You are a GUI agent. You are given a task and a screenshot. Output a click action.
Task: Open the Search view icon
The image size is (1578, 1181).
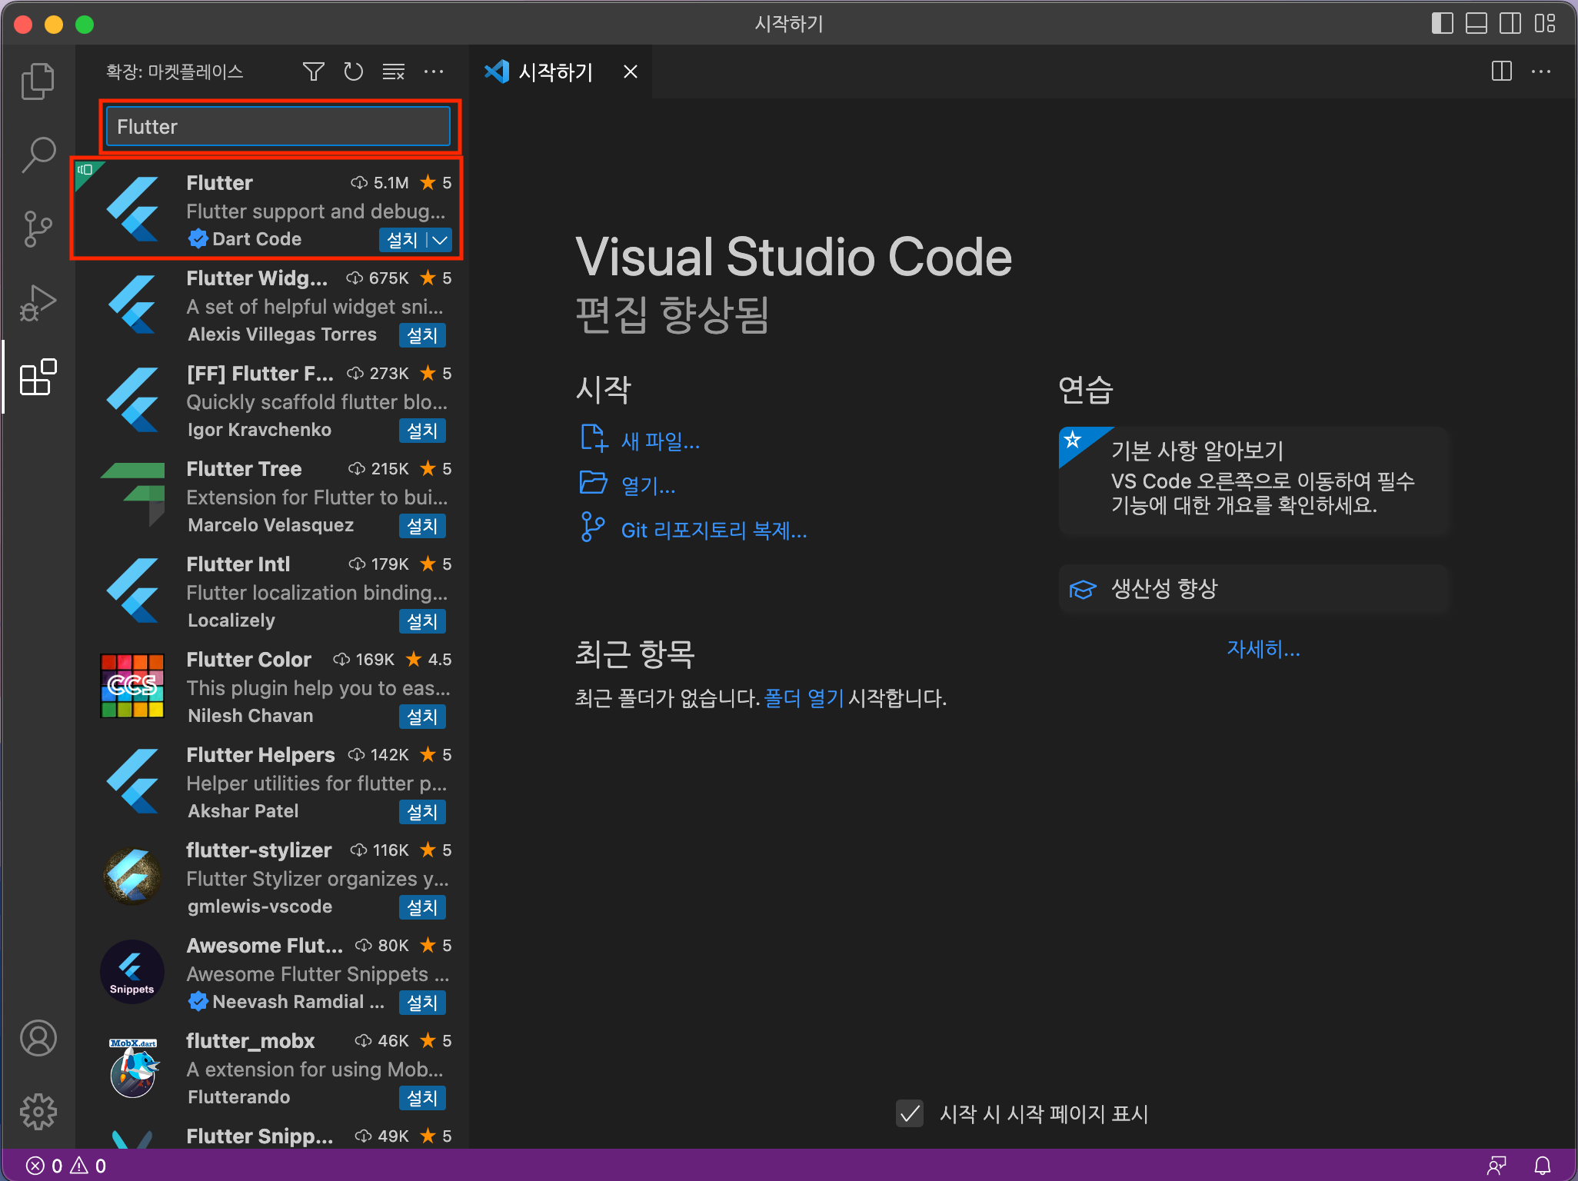click(38, 155)
